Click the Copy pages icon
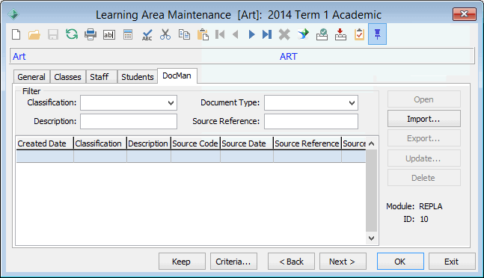The image size is (484, 278). 184,34
